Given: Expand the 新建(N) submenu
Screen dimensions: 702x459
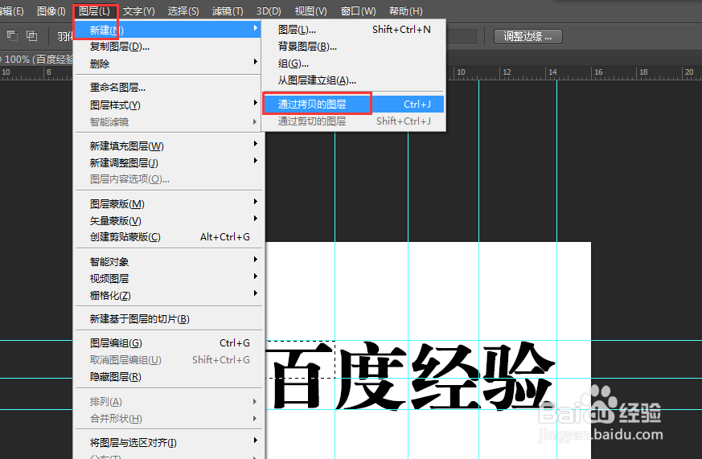Looking at the screenshot, I should (168, 30).
